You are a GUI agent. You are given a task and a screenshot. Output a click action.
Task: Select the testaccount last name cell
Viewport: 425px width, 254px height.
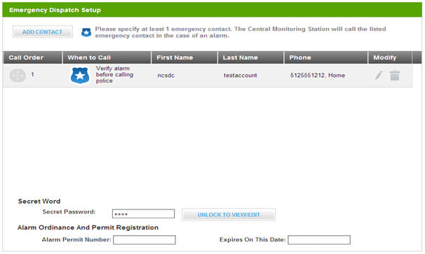(x=240, y=75)
